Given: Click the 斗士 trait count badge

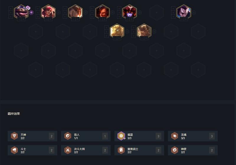Looking at the screenshot, I should tap(51, 150).
